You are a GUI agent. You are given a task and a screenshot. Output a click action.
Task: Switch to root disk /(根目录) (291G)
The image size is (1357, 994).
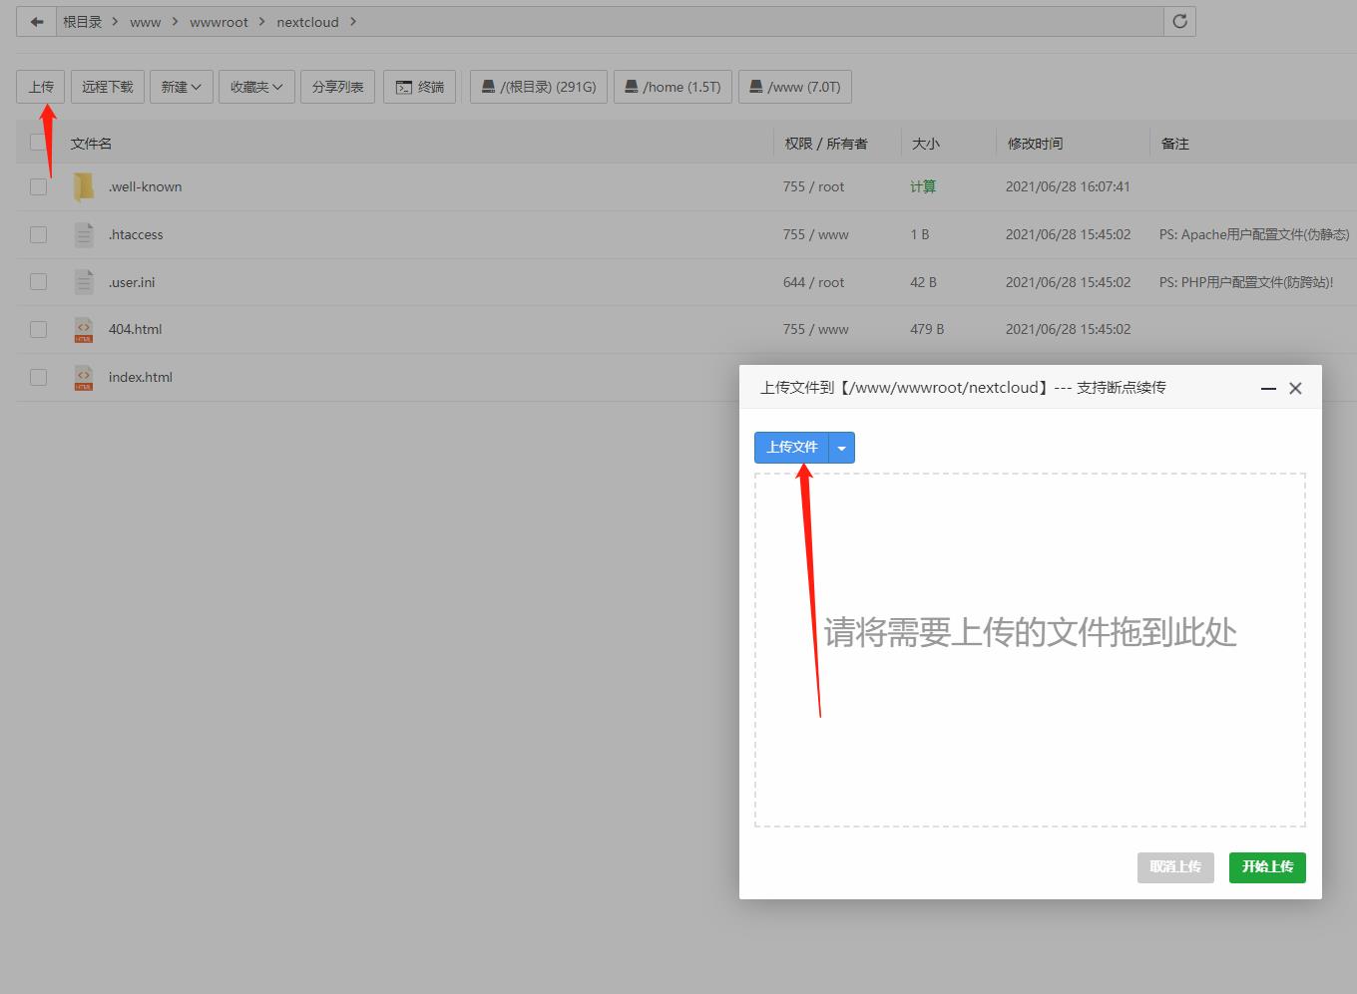(x=539, y=87)
